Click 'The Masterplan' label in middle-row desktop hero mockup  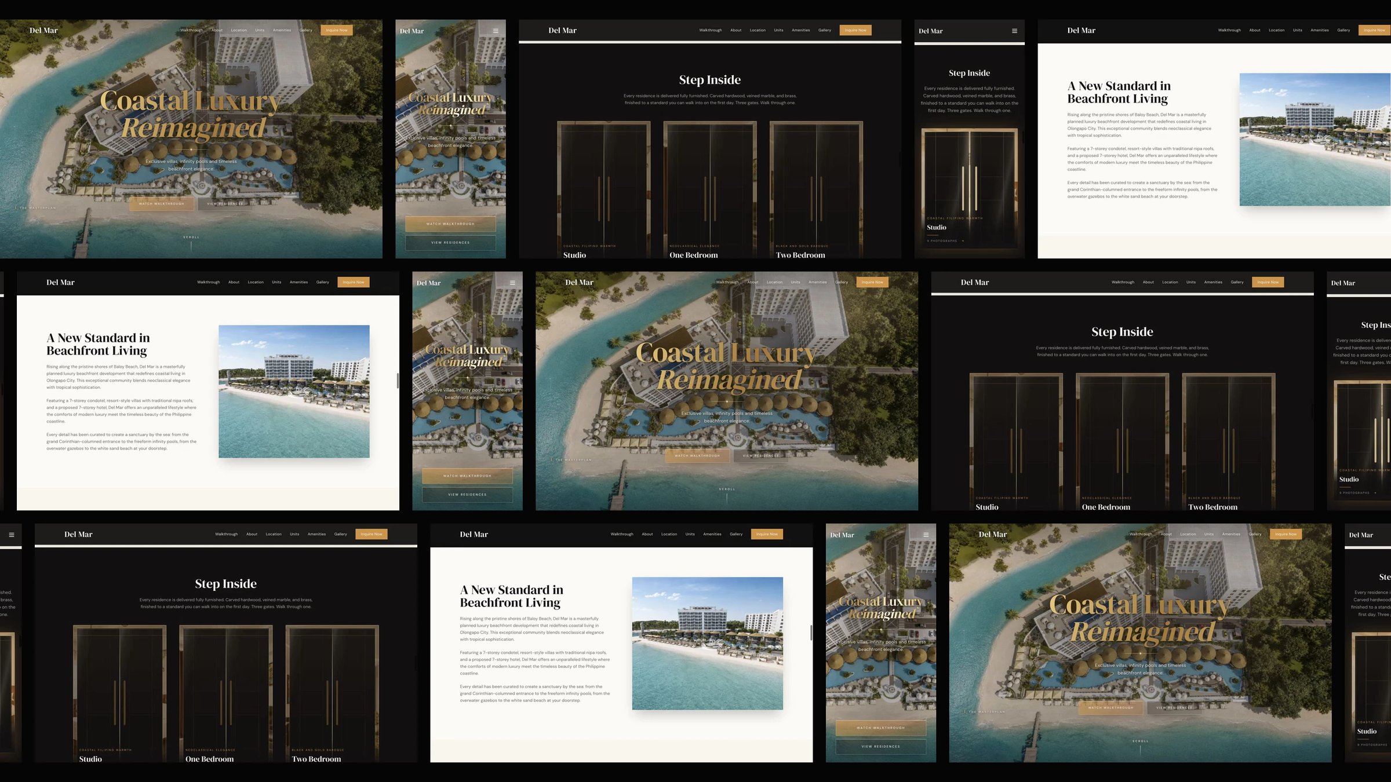click(573, 460)
